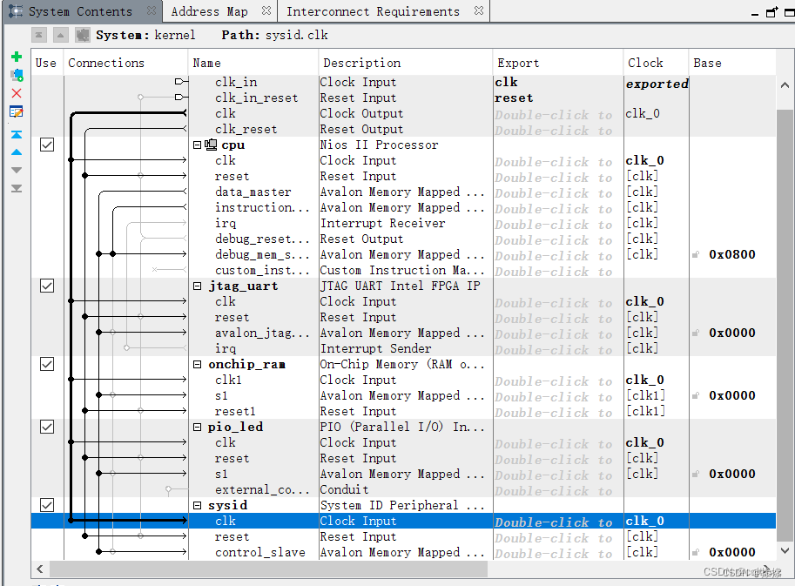Click the clk export name in clk_in row
This screenshot has width=795, height=586.
(x=506, y=82)
